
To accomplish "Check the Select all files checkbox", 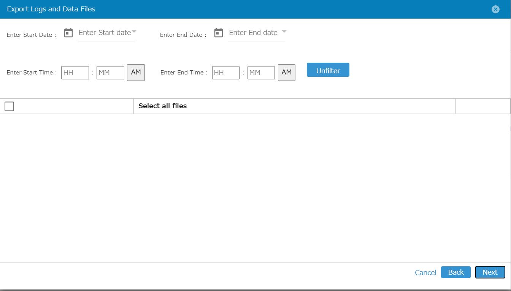I will 9,106.
